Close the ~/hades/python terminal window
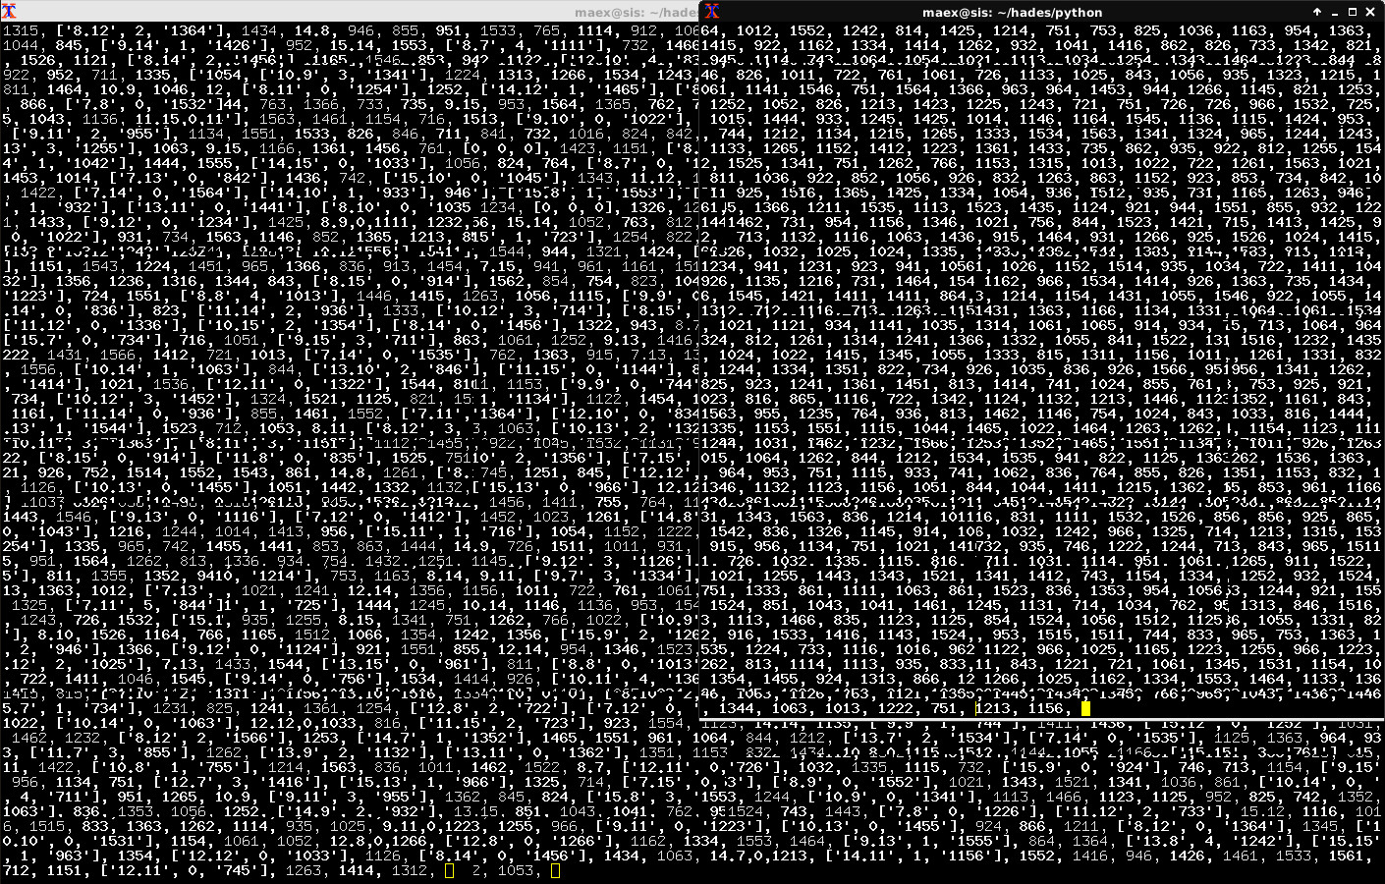 point(1370,12)
